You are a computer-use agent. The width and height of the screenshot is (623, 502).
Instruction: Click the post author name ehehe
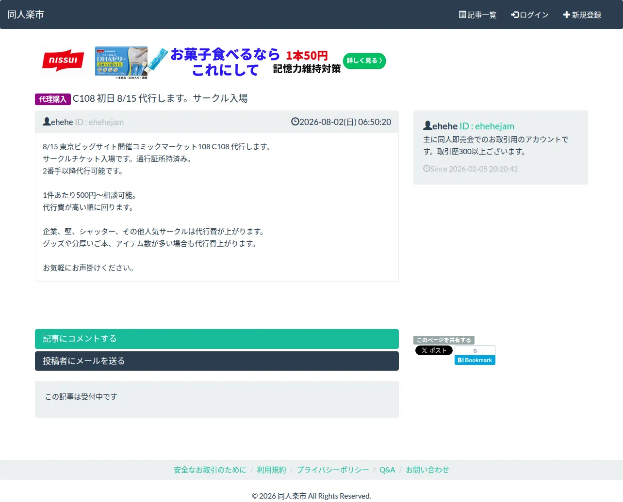[x=62, y=122]
